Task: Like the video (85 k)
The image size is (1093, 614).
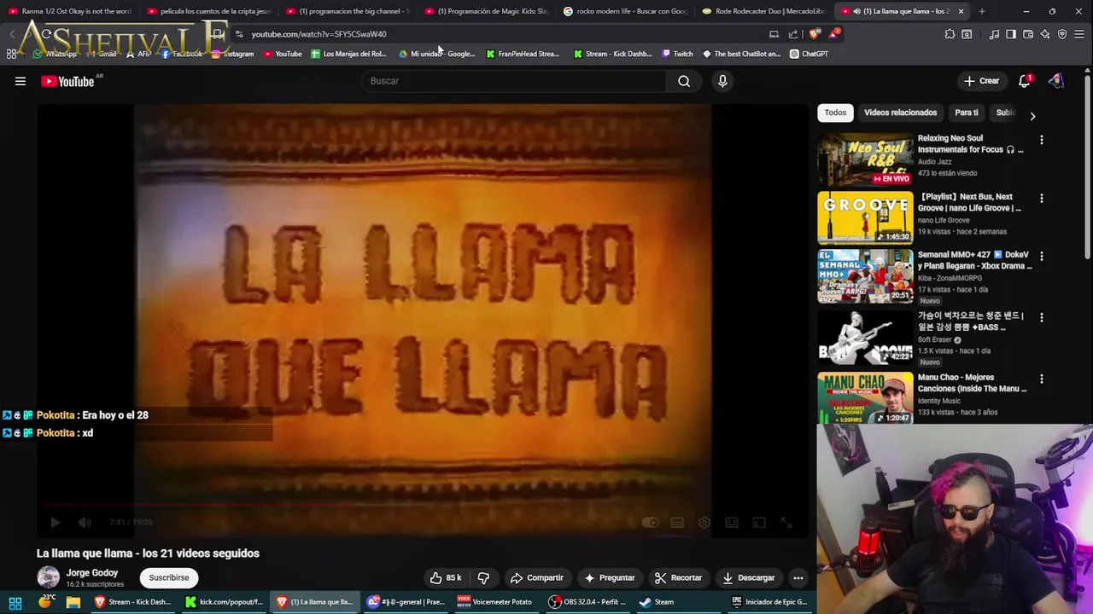Action: point(446,577)
